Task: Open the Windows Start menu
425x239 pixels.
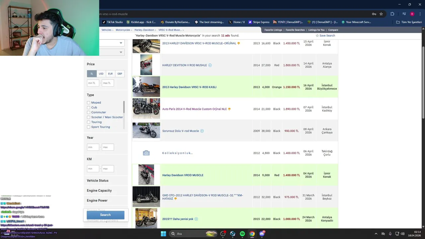Action: (163, 234)
